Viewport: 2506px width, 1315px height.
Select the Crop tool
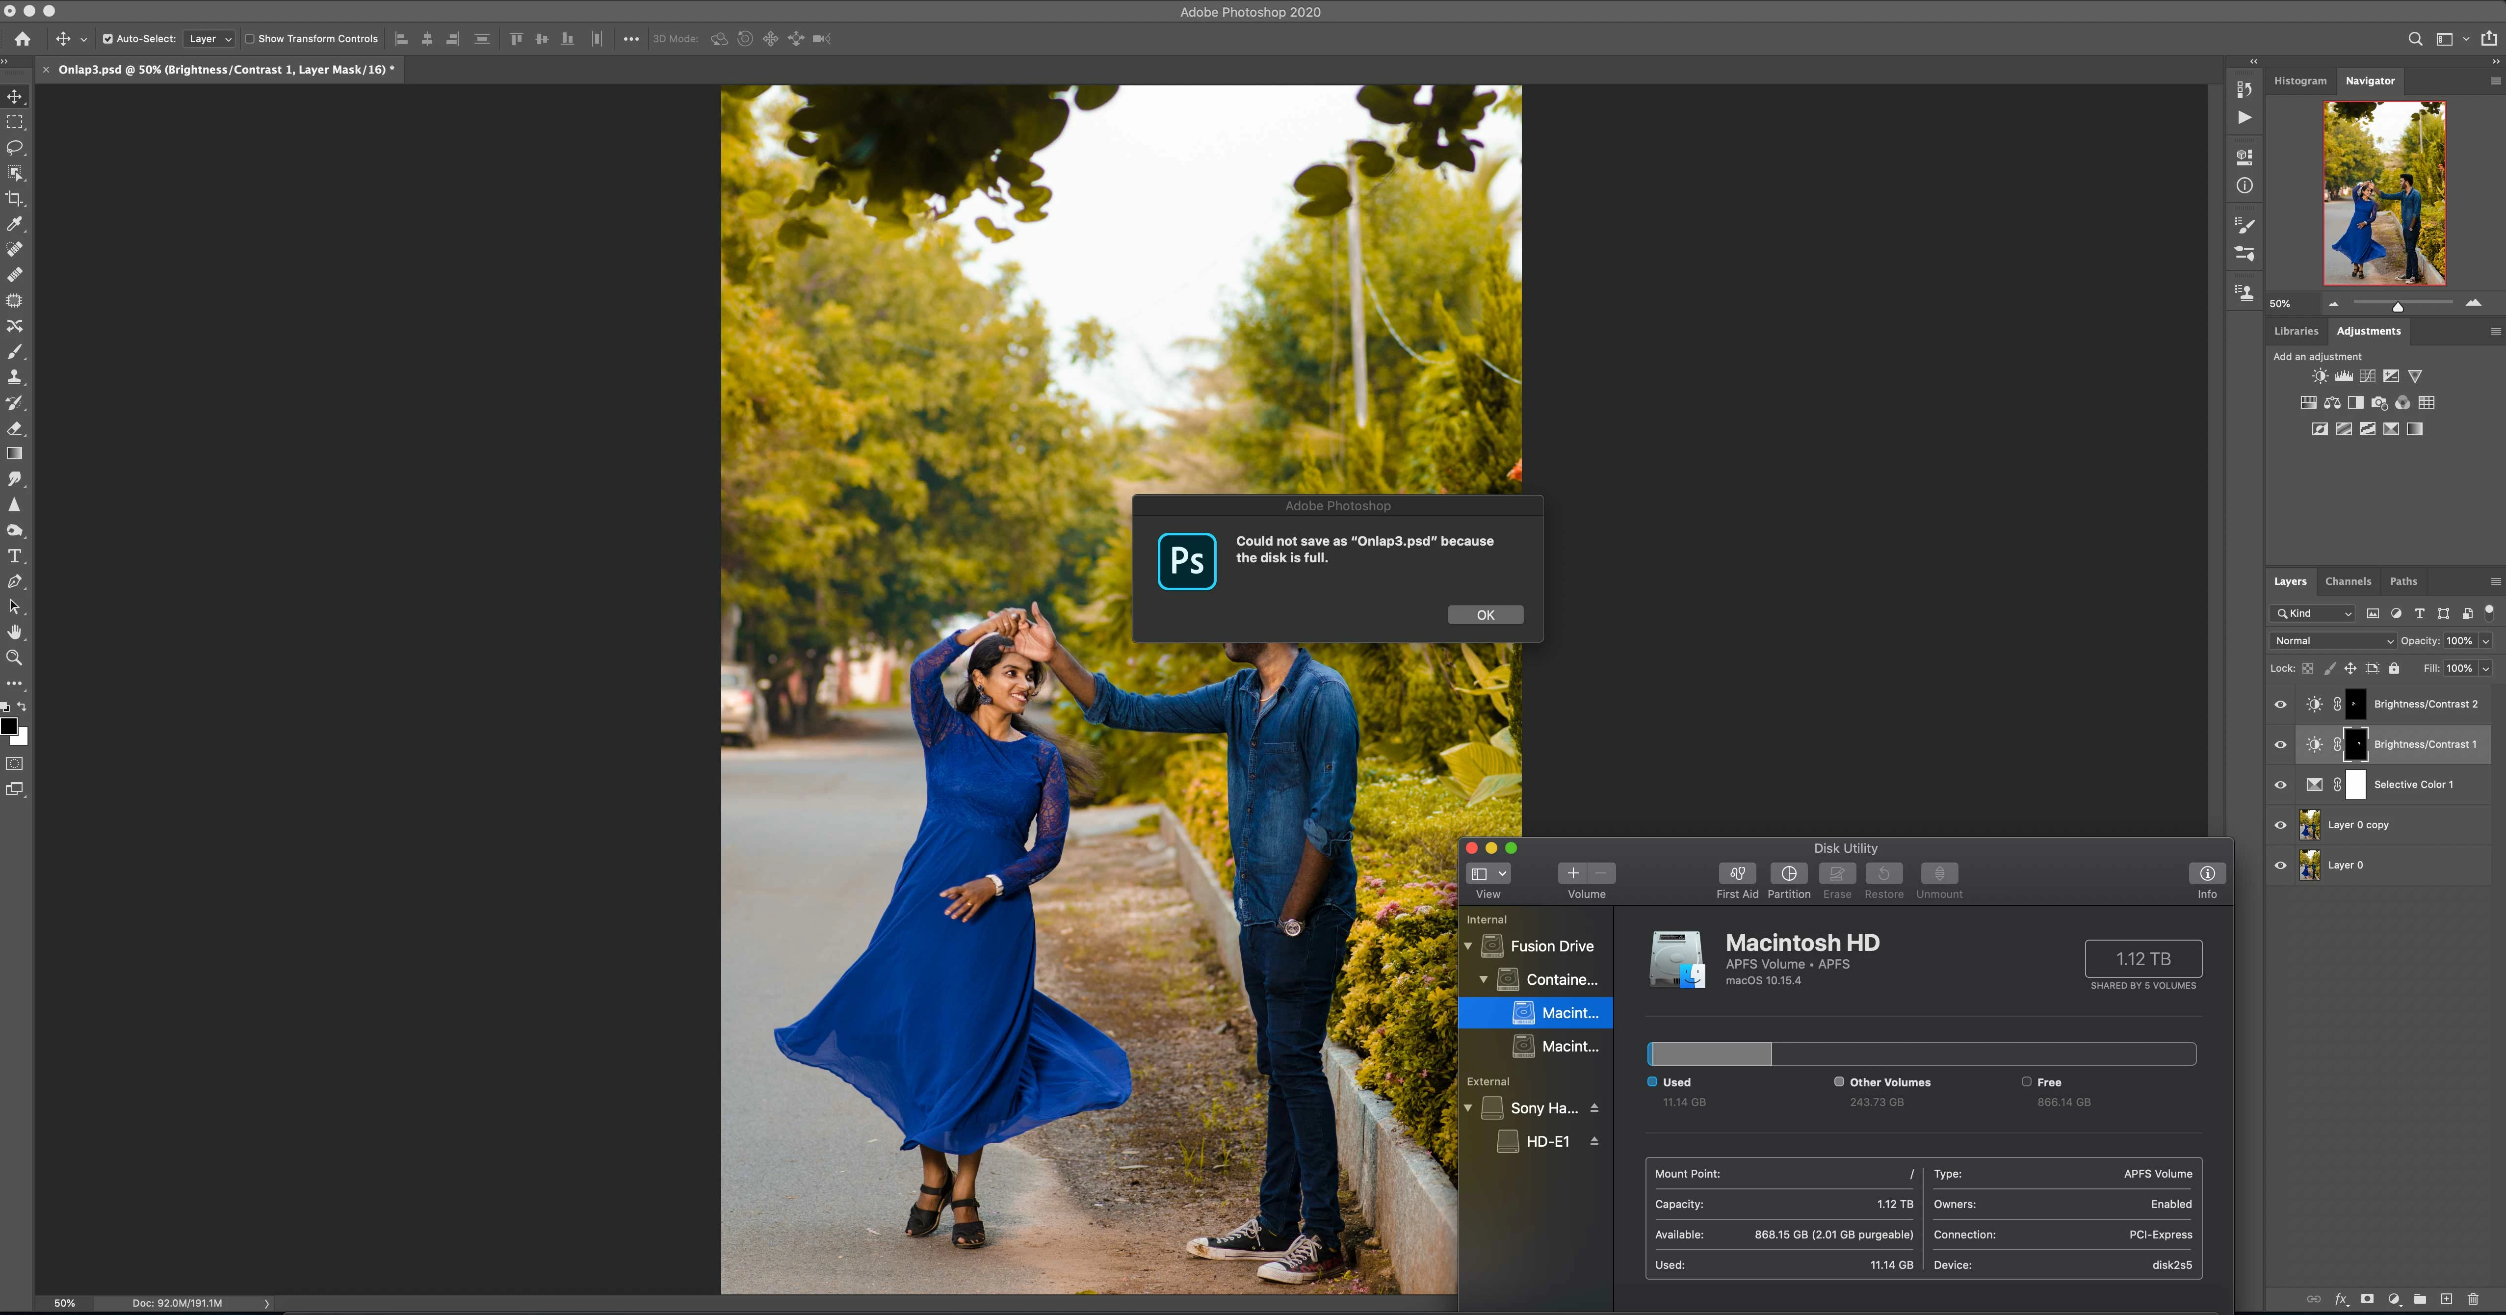pyautogui.click(x=15, y=198)
